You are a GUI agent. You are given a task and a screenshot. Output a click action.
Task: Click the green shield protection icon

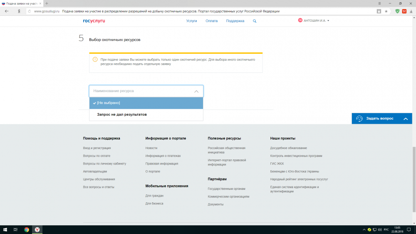(397, 11)
